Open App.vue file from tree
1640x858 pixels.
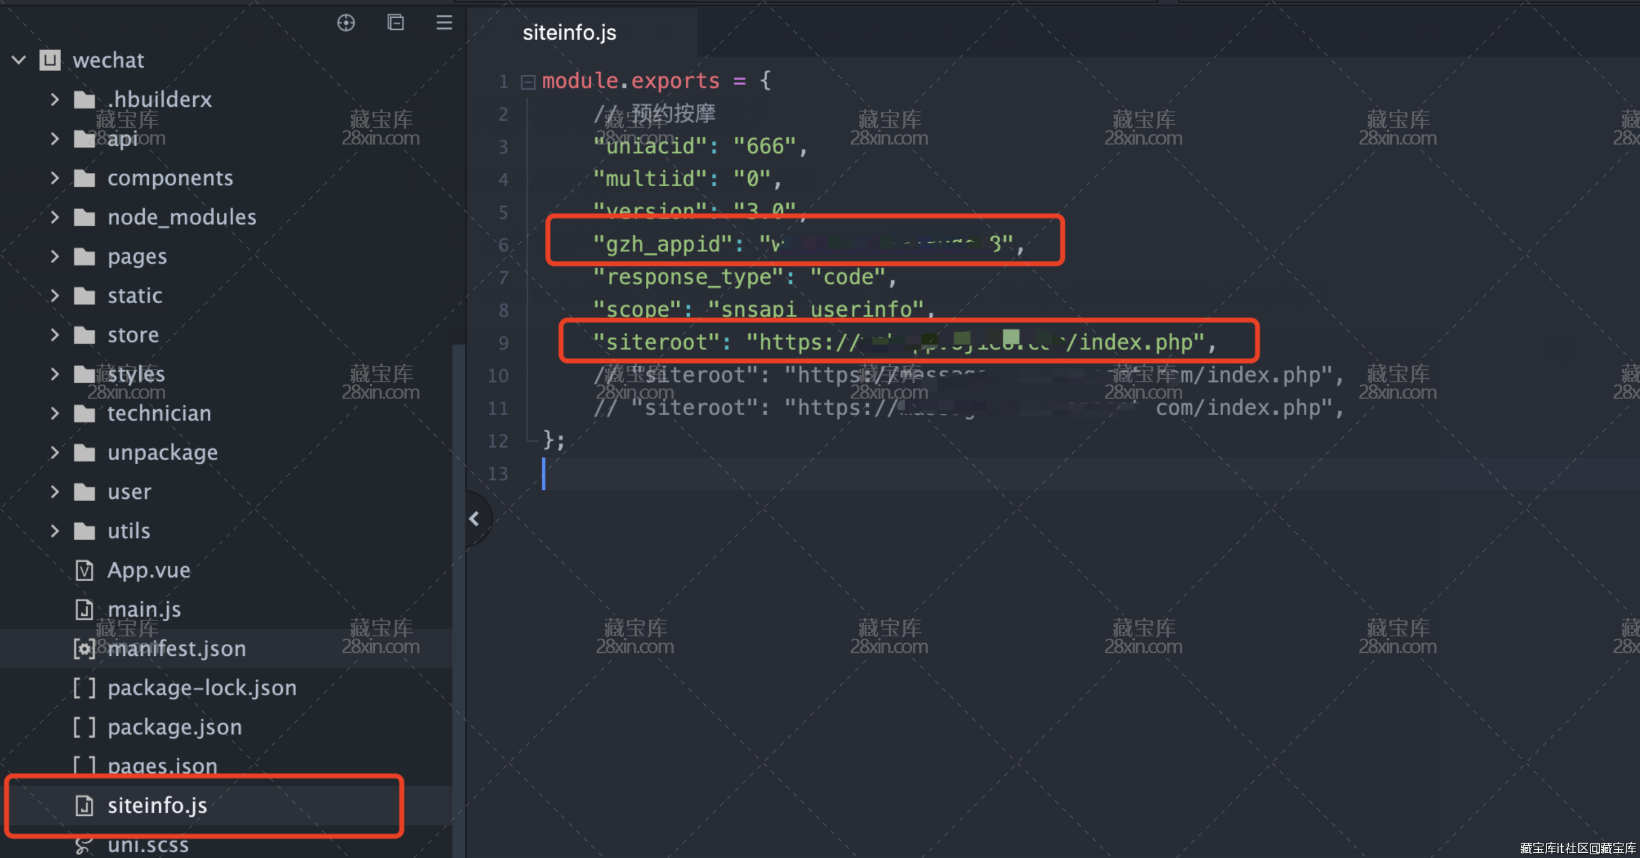point(148,570)
